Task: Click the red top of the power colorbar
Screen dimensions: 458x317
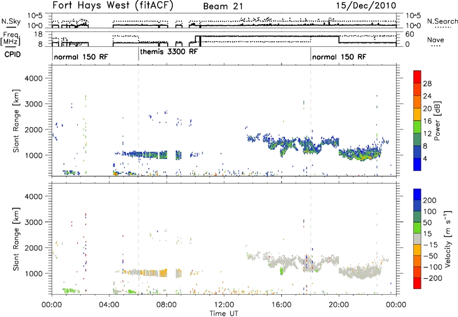Action: [x=417, y=76]
